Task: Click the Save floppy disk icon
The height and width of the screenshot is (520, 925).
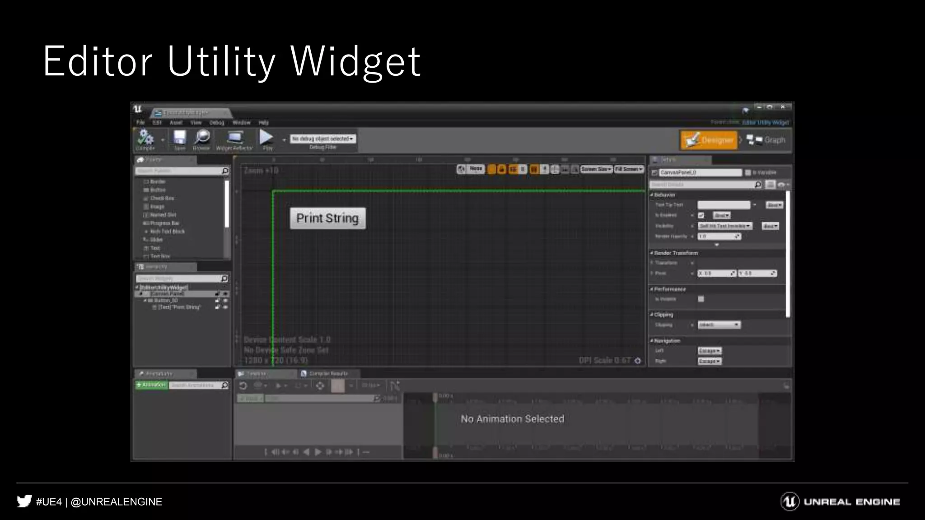Action: click(180, 137)
